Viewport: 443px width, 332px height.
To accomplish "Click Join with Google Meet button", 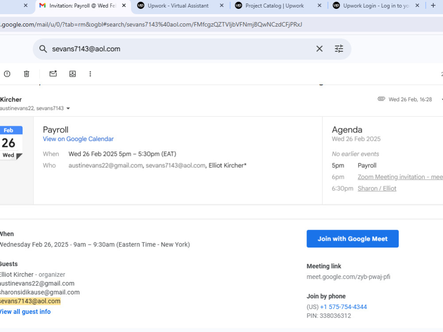I will pos(352,239).
